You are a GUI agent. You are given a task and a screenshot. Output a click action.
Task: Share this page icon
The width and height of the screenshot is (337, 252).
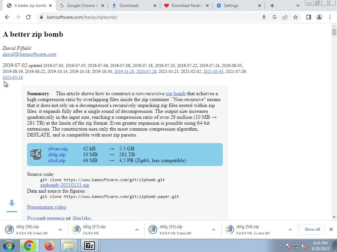pos(285,17)
